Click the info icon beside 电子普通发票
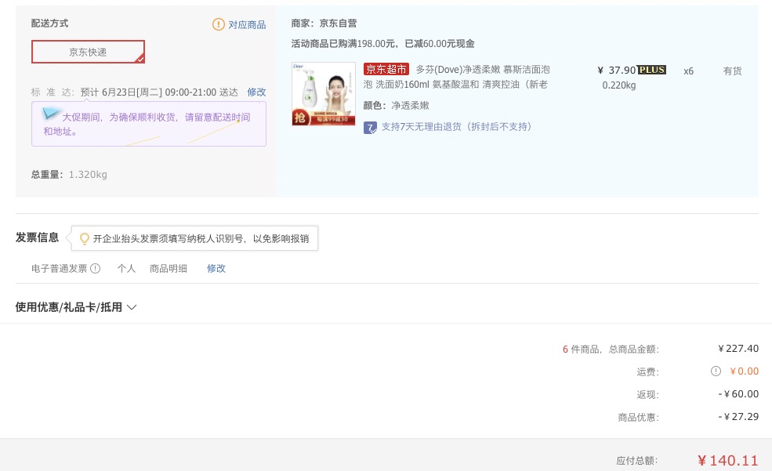Viewport: 772px width, 471px height. 96,268
